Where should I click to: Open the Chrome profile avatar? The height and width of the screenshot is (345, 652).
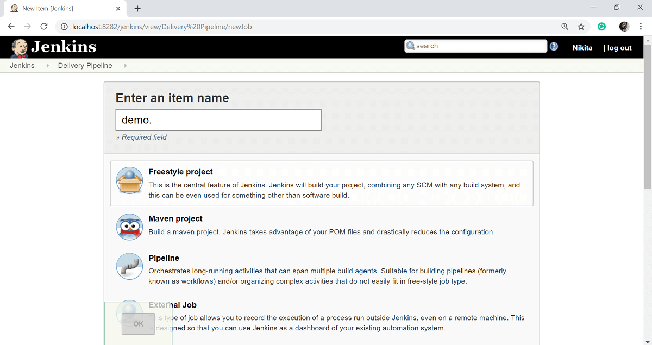click(624, 26)
